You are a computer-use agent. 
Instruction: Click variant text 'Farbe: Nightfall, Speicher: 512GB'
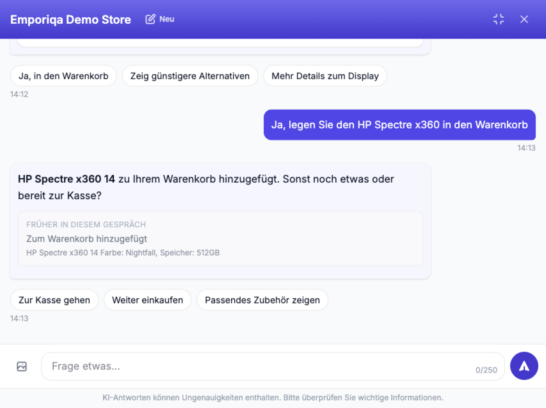[160, 253]
